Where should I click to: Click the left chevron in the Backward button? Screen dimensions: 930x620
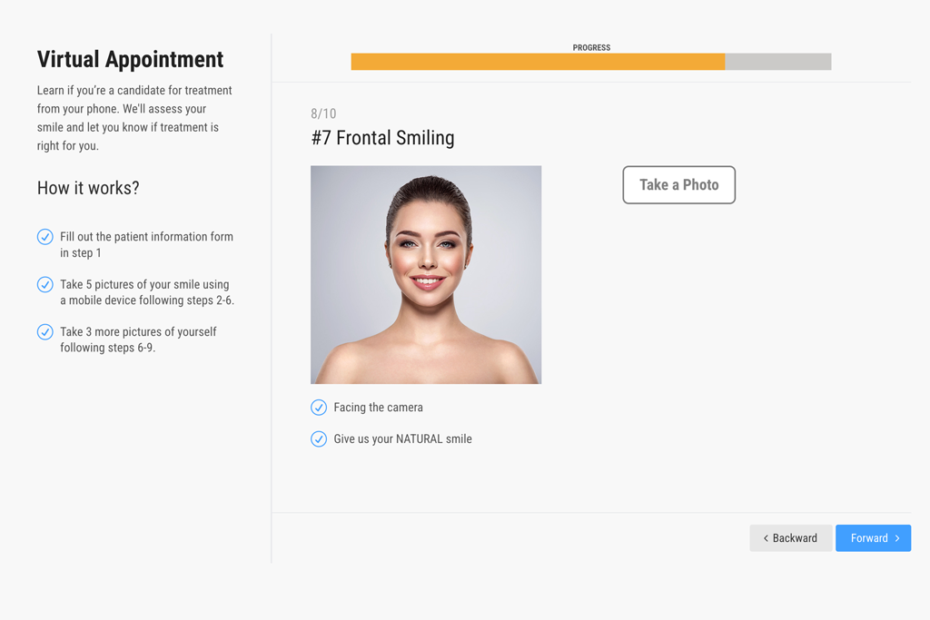(766, 538)
